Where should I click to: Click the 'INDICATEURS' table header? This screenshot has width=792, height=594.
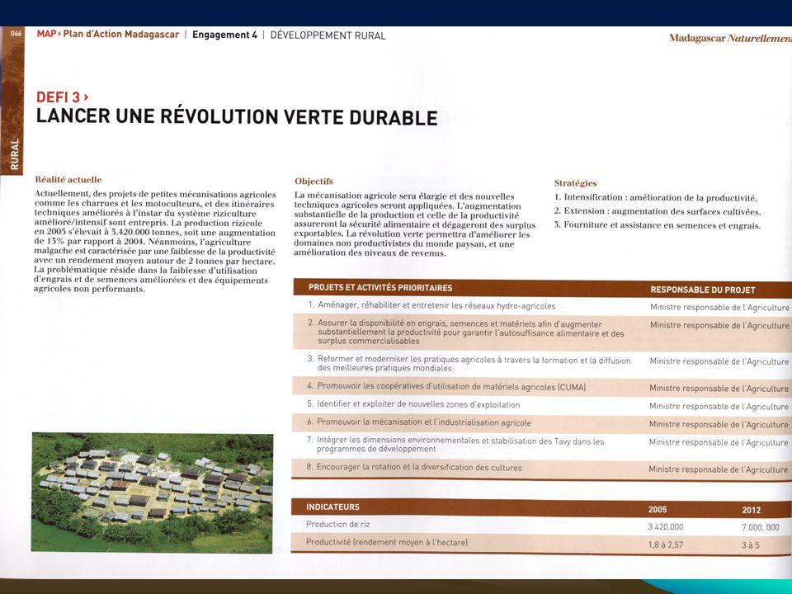[332, 507]
